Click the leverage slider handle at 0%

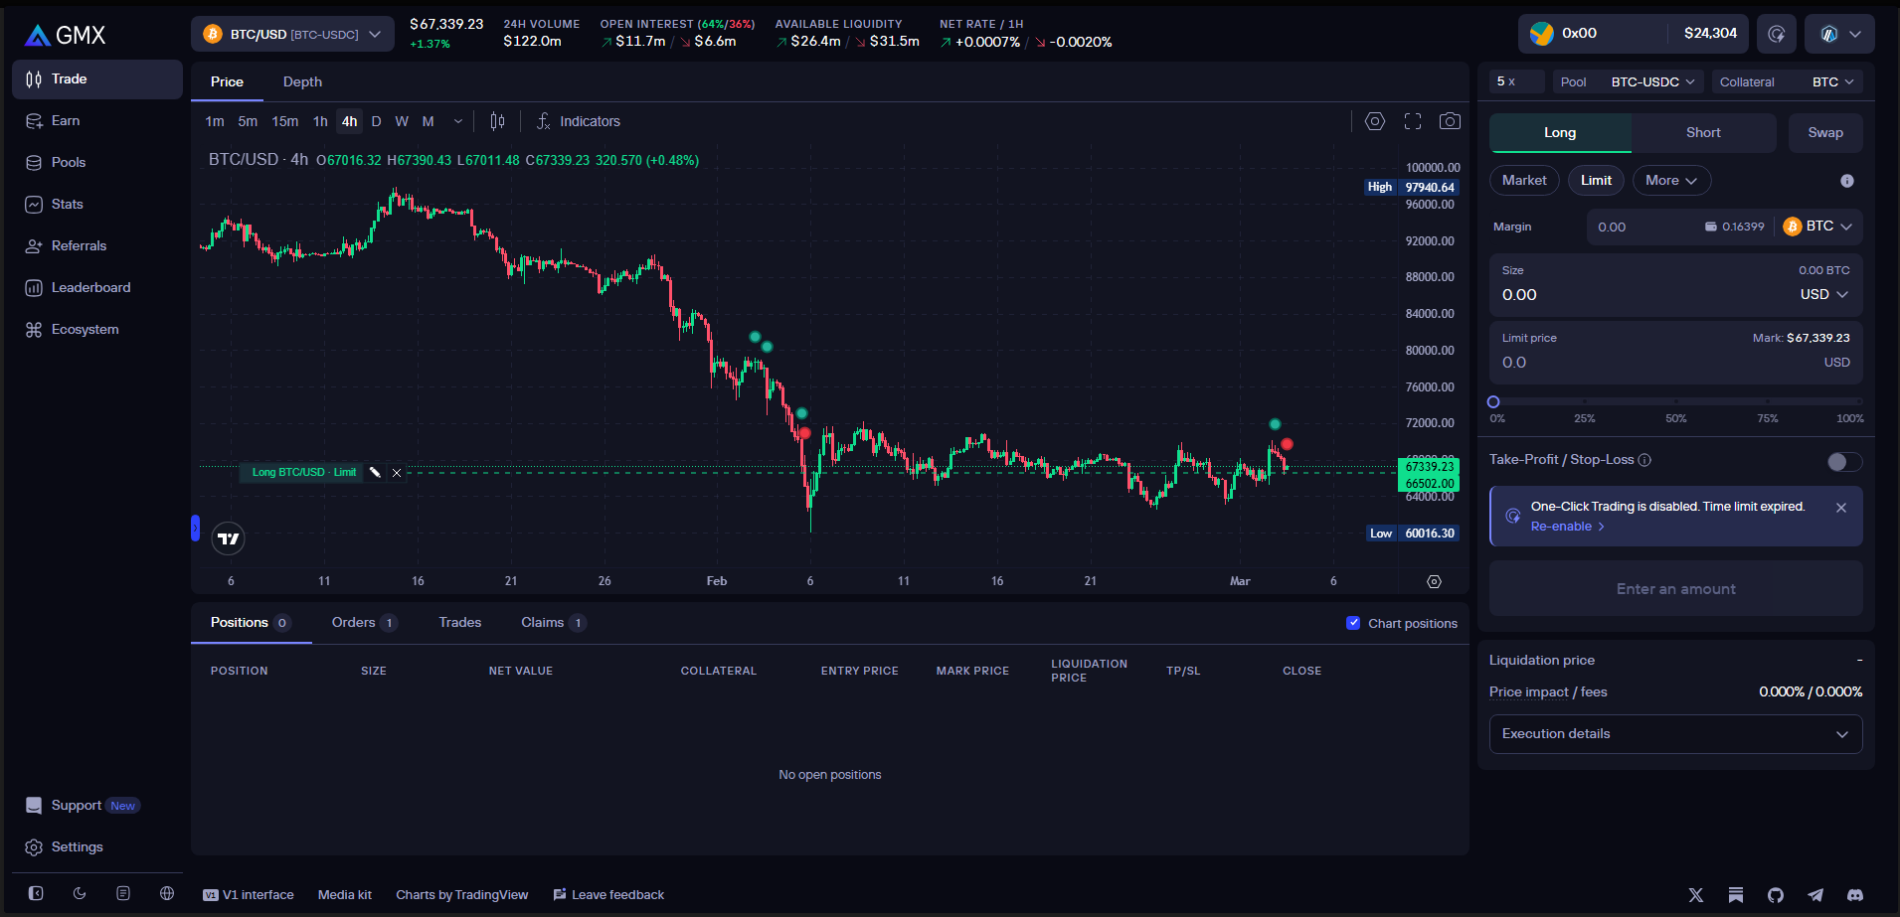pos(1493,402)
